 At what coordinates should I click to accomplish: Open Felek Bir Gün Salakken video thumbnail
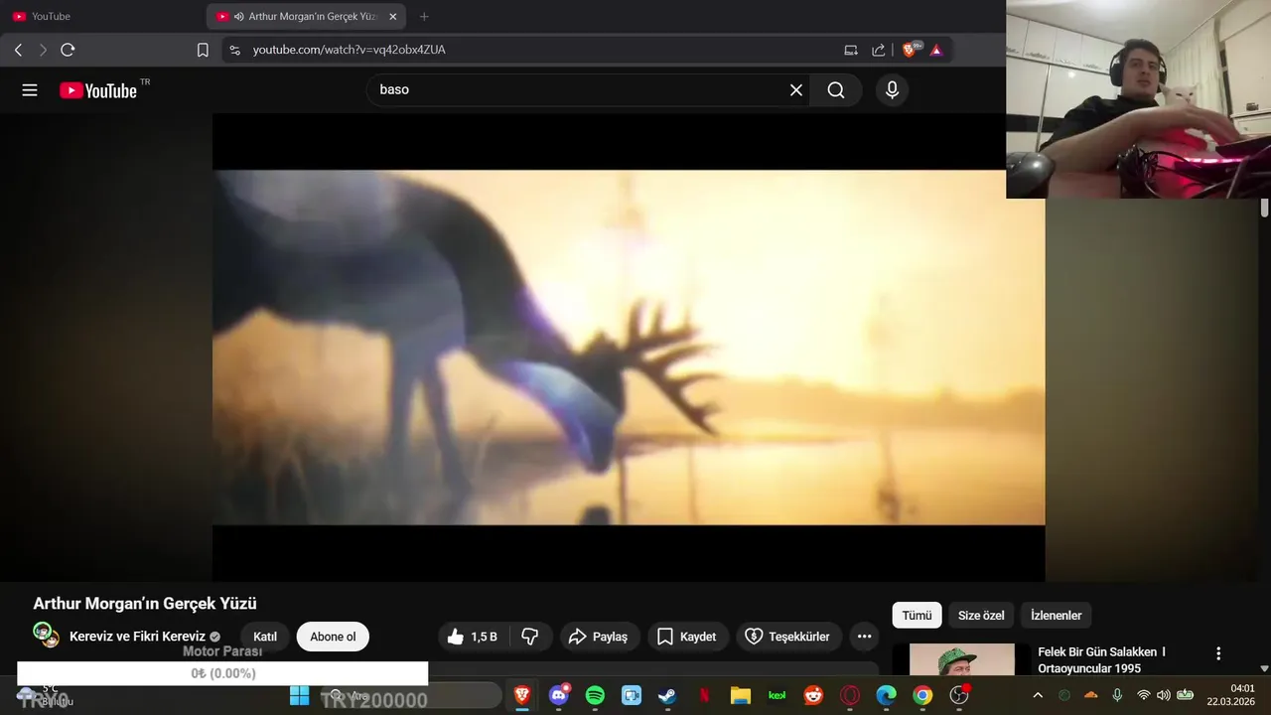tap(962, 659)
